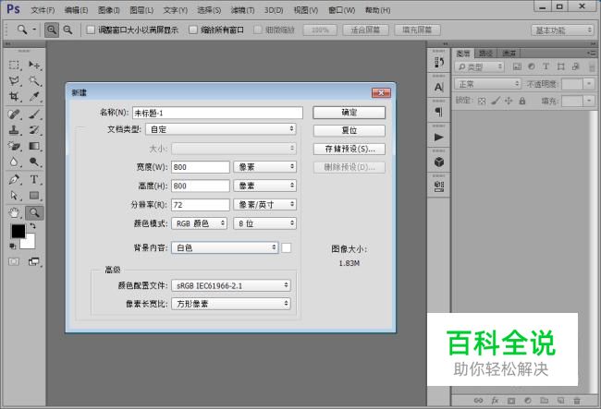
Task: Open the 滤镜(T) menu
Action: click(x=242, y=10)
